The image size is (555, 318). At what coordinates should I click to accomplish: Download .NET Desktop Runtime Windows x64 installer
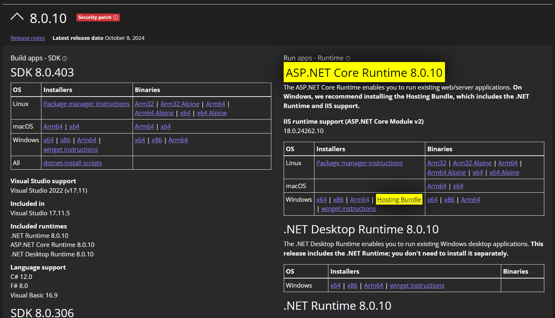(335, 286)
